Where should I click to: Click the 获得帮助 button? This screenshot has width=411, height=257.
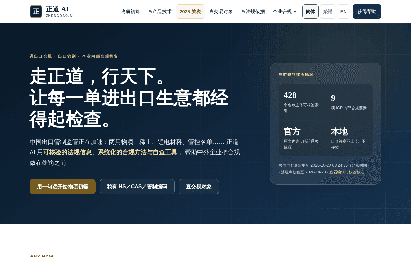(367, 12)
